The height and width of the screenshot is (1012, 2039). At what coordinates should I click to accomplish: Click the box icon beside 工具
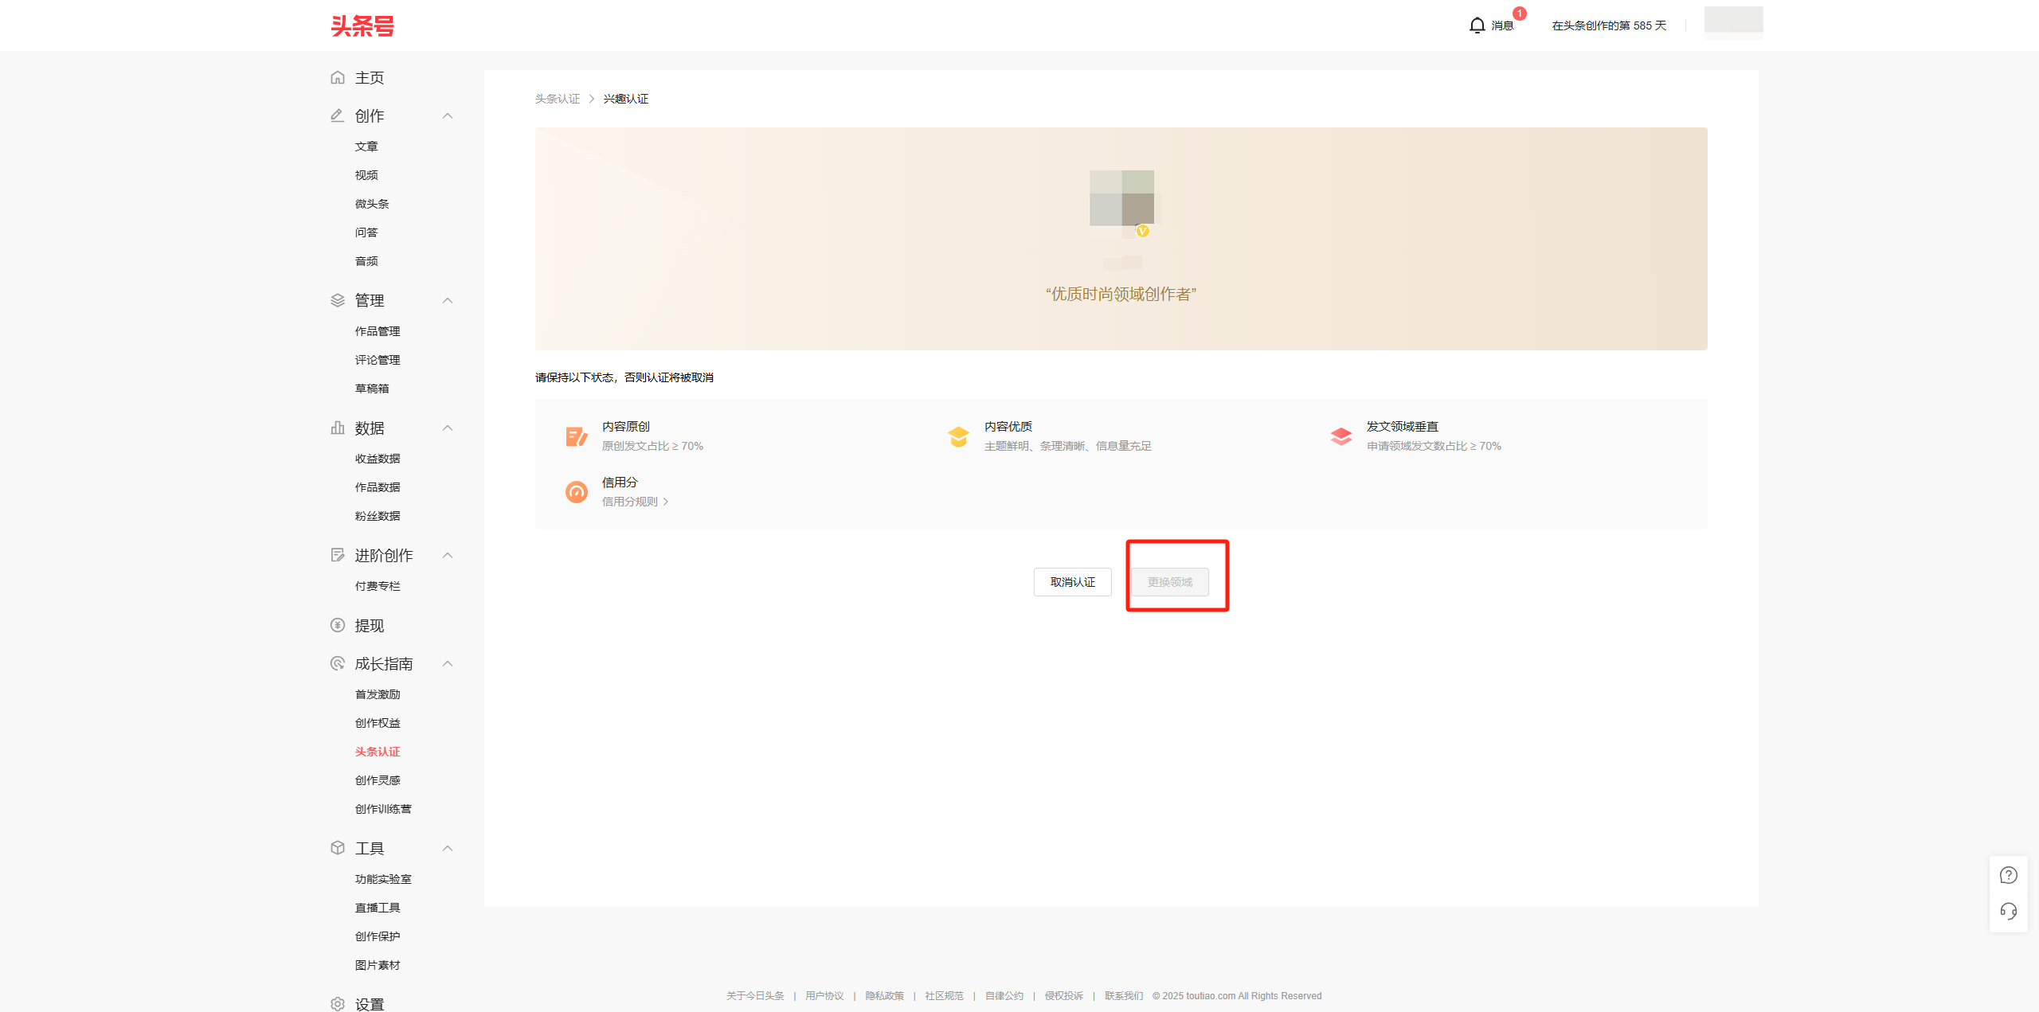(338, 848)
